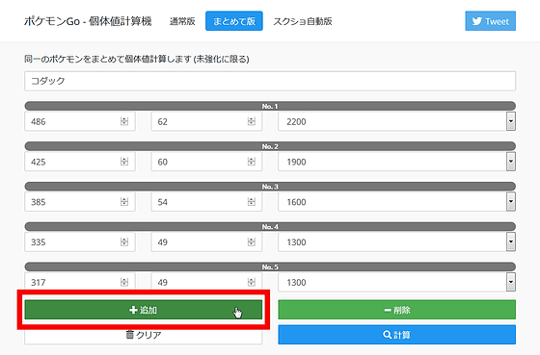The image size is (540, 355).
Task: Click the No.2 CP field showing 425
Action: (80, 162)
